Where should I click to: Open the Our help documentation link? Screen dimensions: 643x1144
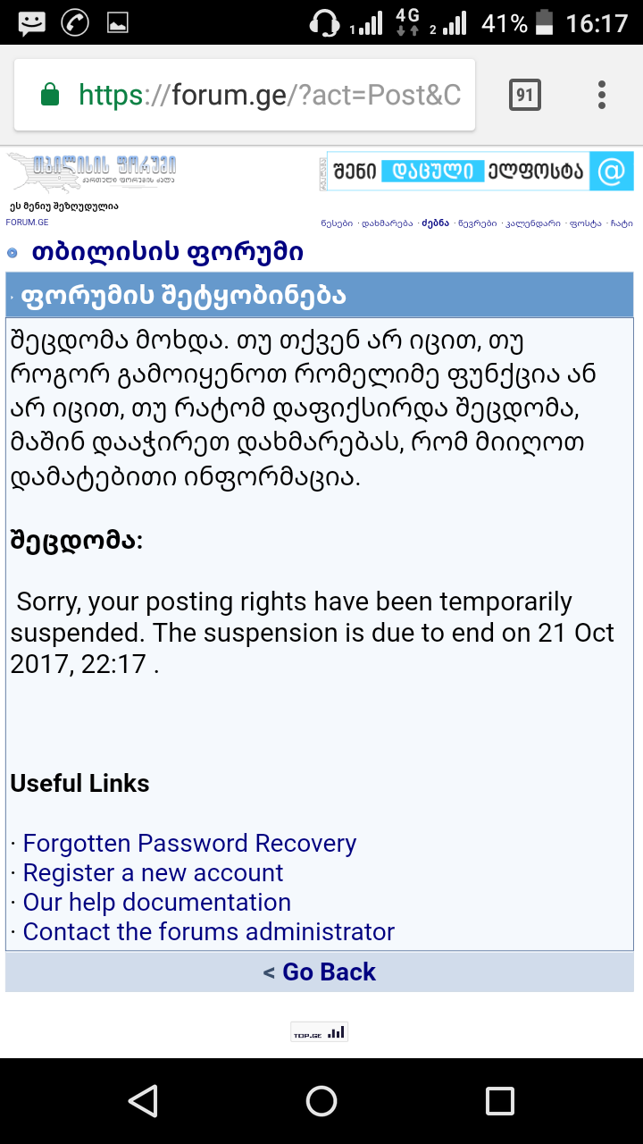pos(157,903)
